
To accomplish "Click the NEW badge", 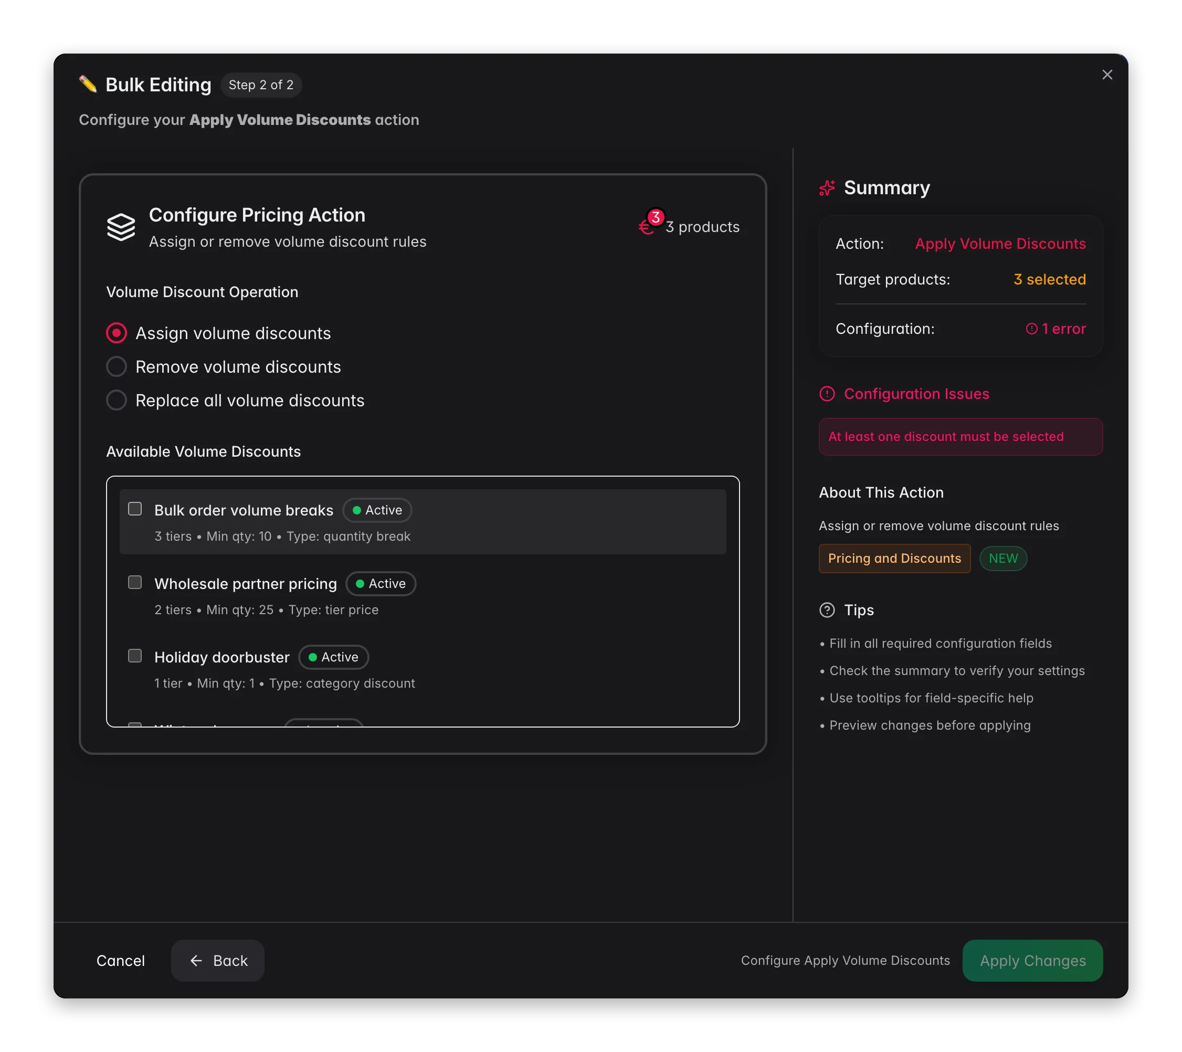I will (1002, 558).
